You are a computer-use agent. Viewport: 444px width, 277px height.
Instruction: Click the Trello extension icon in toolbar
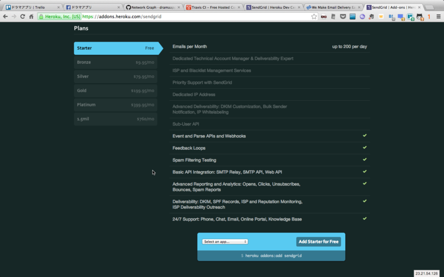[411, 17]
